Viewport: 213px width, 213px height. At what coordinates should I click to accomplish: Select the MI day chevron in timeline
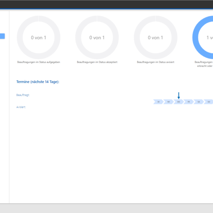(x=168, y=102)
